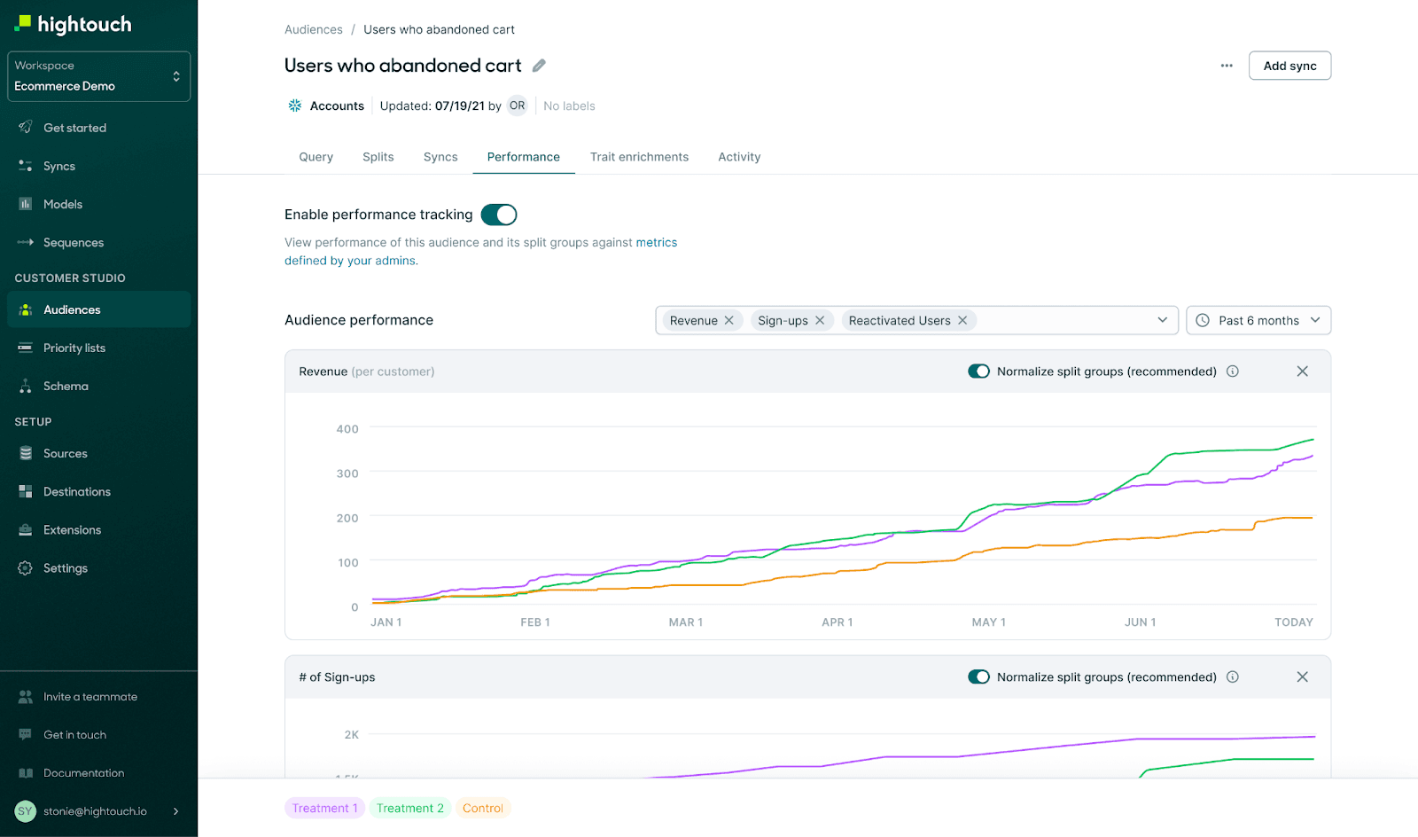Image resolution: width=1418 pixels, height=837 pixels.
Task: Switch to the Trait enrichments tab
Action: (639, 157)
